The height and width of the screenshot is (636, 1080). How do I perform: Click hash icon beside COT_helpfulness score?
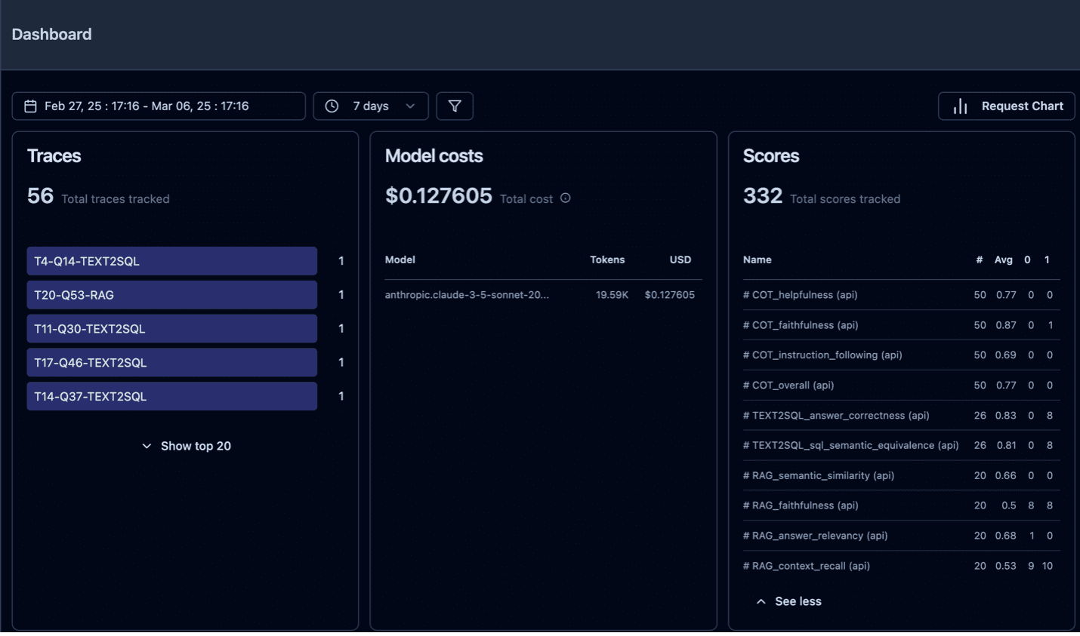pyautogui.click(x=746, y=295)
